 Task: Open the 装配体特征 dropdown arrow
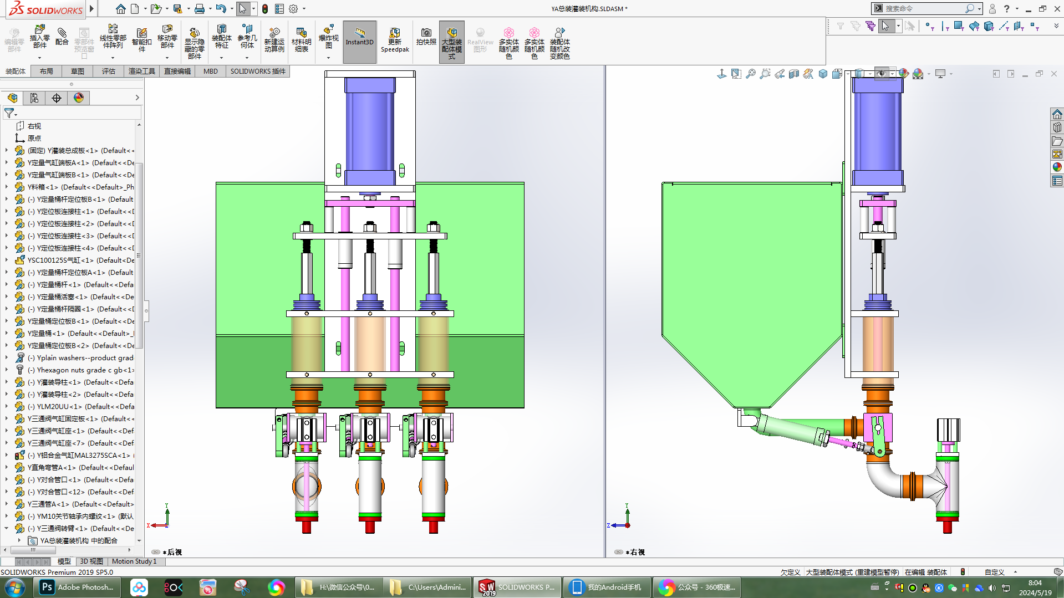pos(221,58)
